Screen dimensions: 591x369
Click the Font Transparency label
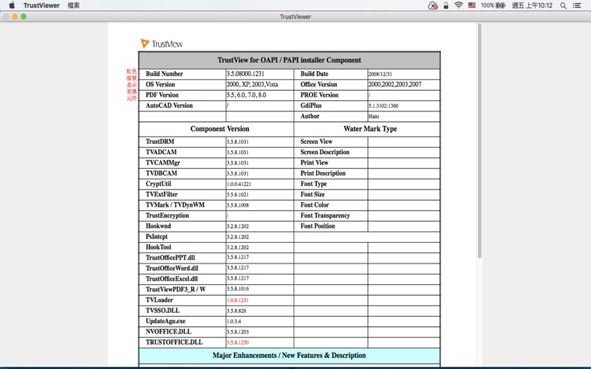(325, 215)
